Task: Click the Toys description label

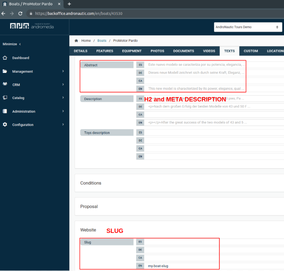Action: [x=107, y=133]
